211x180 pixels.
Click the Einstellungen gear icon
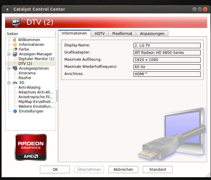[15, 111]
